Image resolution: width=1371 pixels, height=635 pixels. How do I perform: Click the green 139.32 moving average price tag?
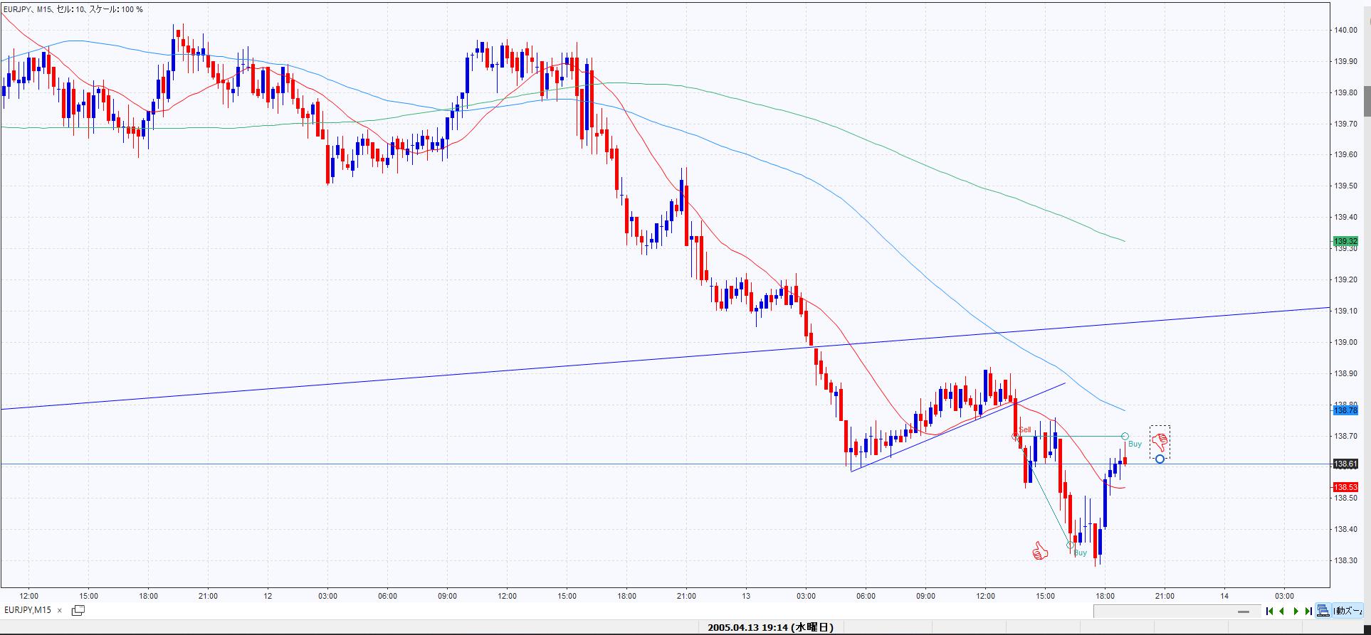click(x=1345, y=241)
